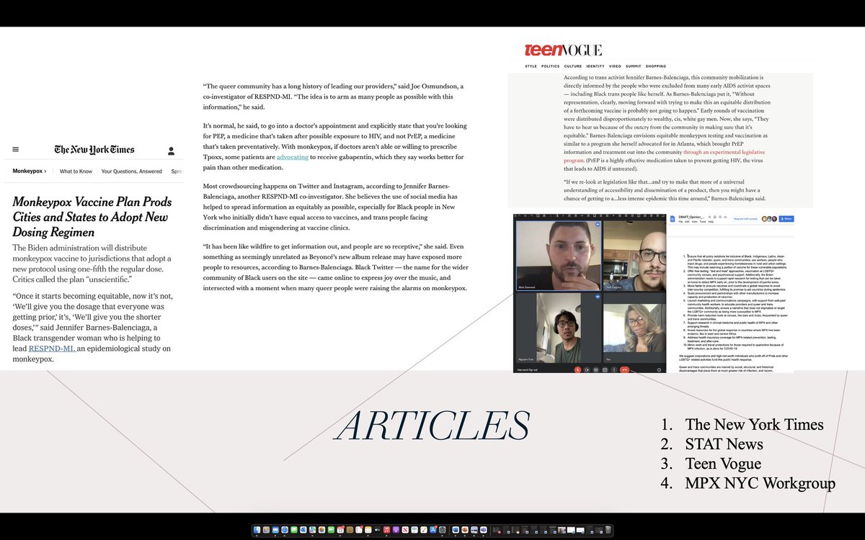Click the Monkeypox Vaccine Plan headline
This screenshot has width=865, height=540.
click(x=92, y=217)
